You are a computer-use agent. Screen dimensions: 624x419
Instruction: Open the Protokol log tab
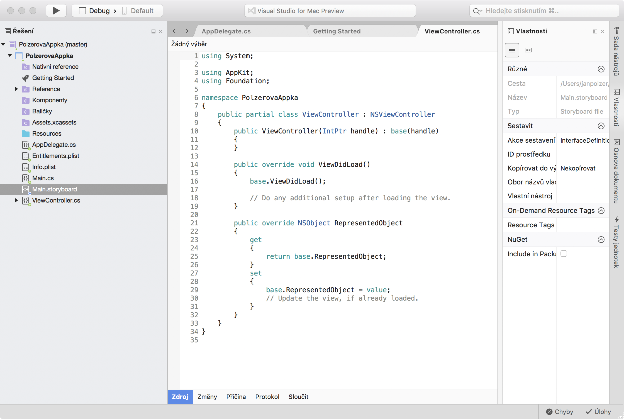pyautogui.click(x=267, y=397)
